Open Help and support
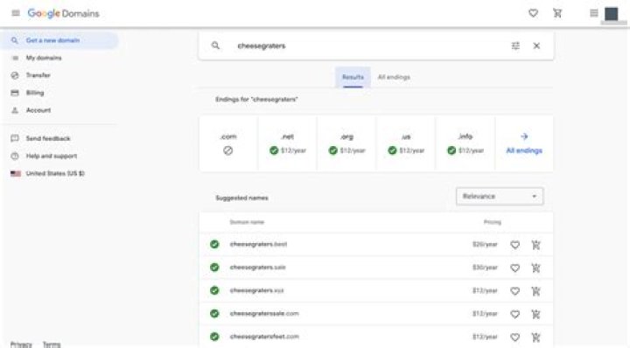This screenshot has height=348, width=630. pyautogui.click(x=51, y=157)
